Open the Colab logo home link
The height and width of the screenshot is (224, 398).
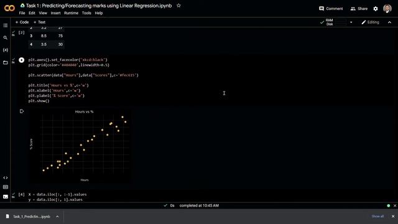tap(9, 8)
